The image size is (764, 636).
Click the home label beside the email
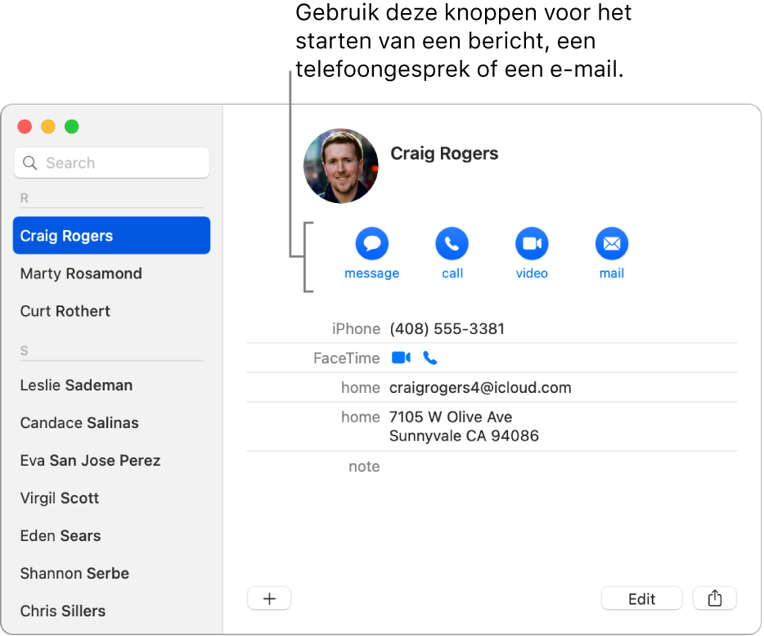coord(360,388)
